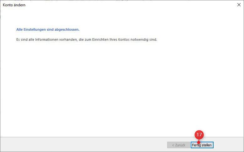This screenshot has width=244, height=152.
Task: Click the word ändern in the title bar
Action: point(20,5)
